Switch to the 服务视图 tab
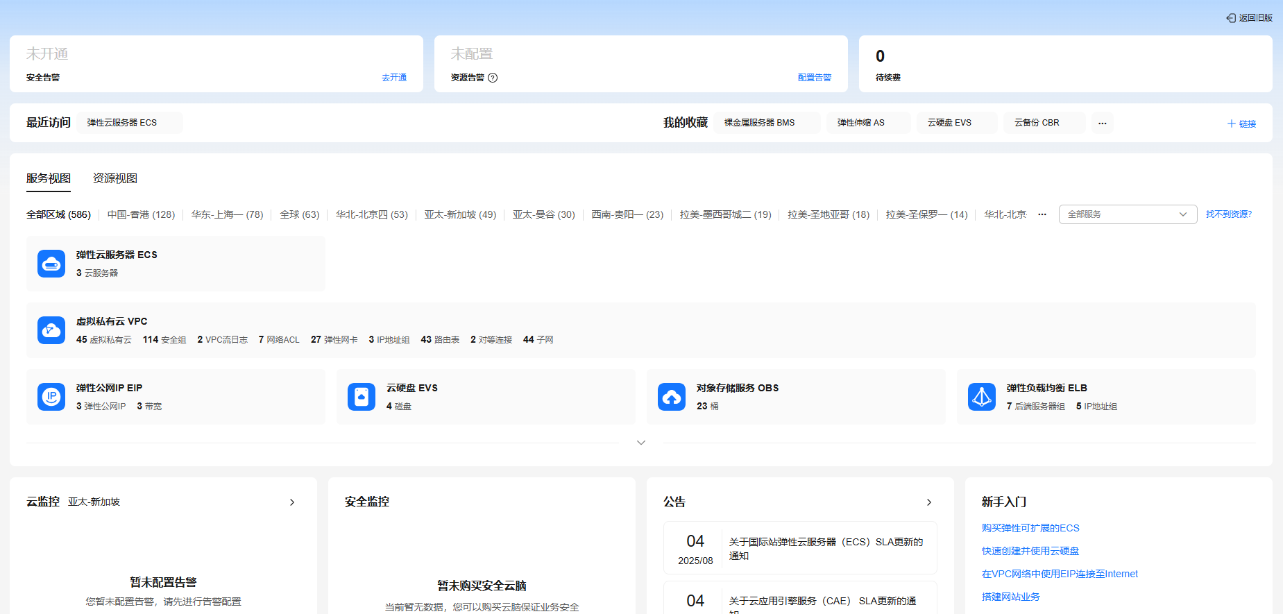The width and height of the screenshot is (1283, 614). pos(49,178)
